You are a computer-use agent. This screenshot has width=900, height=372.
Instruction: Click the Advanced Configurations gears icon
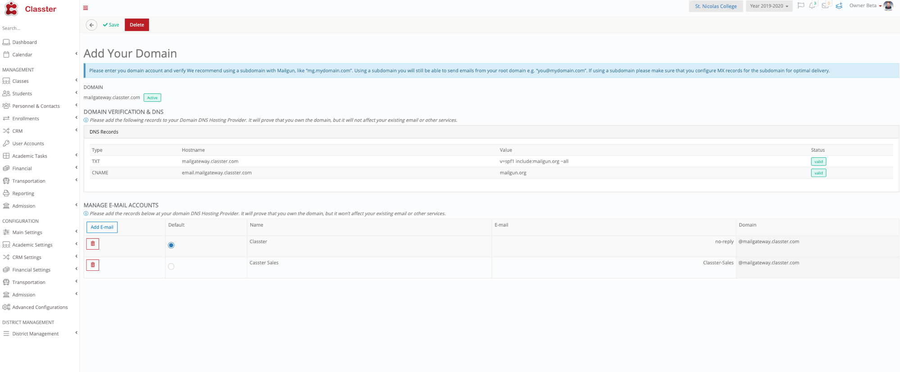click(x=6, y=307)
